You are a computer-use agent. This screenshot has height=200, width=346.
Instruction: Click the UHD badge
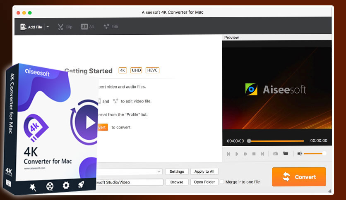[x=136, y=70]
